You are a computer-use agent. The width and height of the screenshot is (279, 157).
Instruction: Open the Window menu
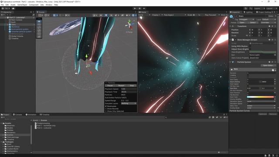49,5
